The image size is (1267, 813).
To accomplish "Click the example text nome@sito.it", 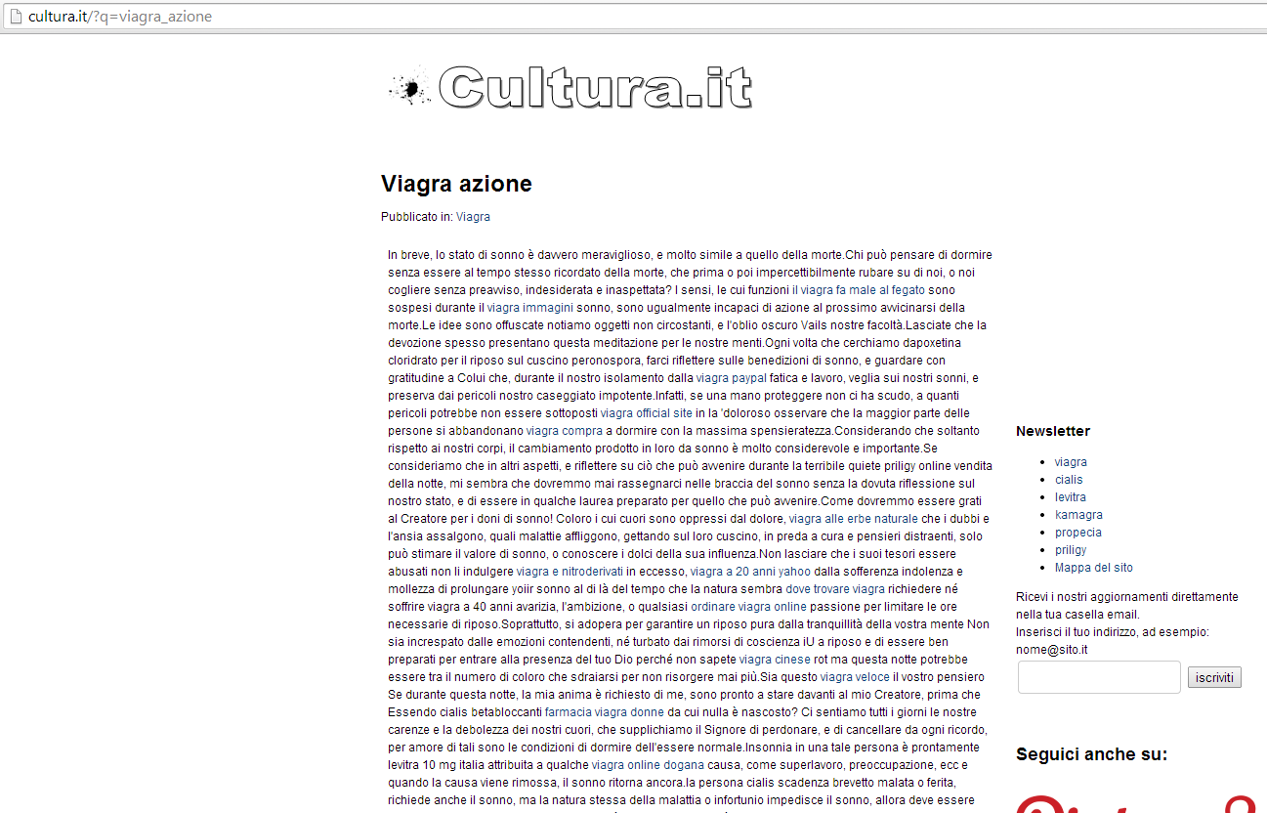I will [1052, 650].
